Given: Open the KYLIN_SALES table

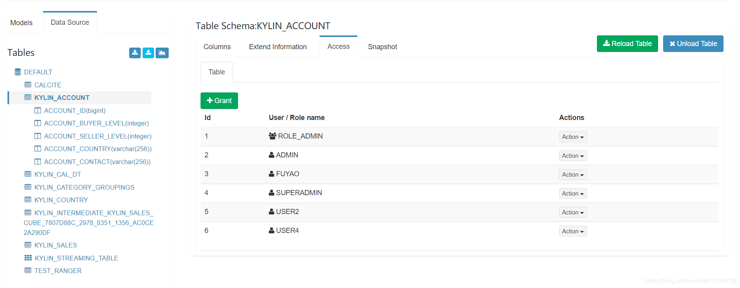Looking at the screenshot, I should click(x=56, y=245).
